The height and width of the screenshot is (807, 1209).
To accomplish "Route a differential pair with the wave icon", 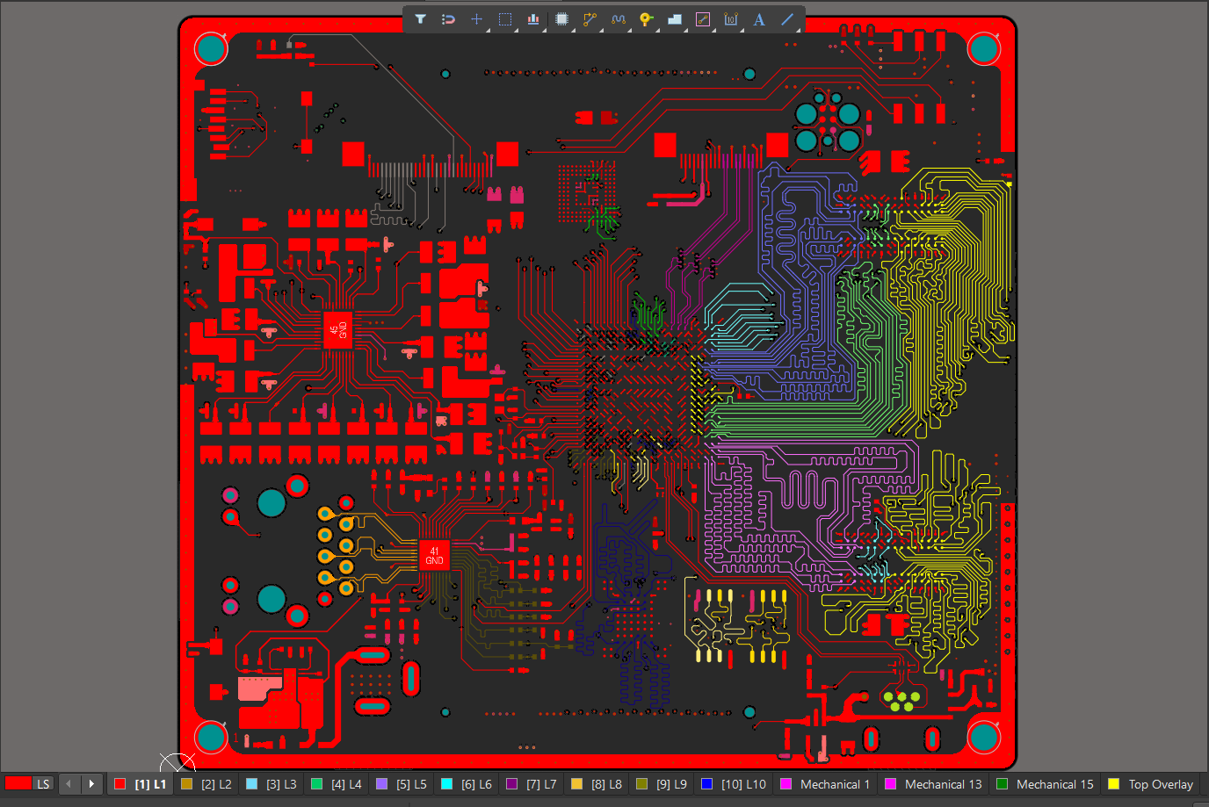I will pyautogui.click(x=618, y=19).
